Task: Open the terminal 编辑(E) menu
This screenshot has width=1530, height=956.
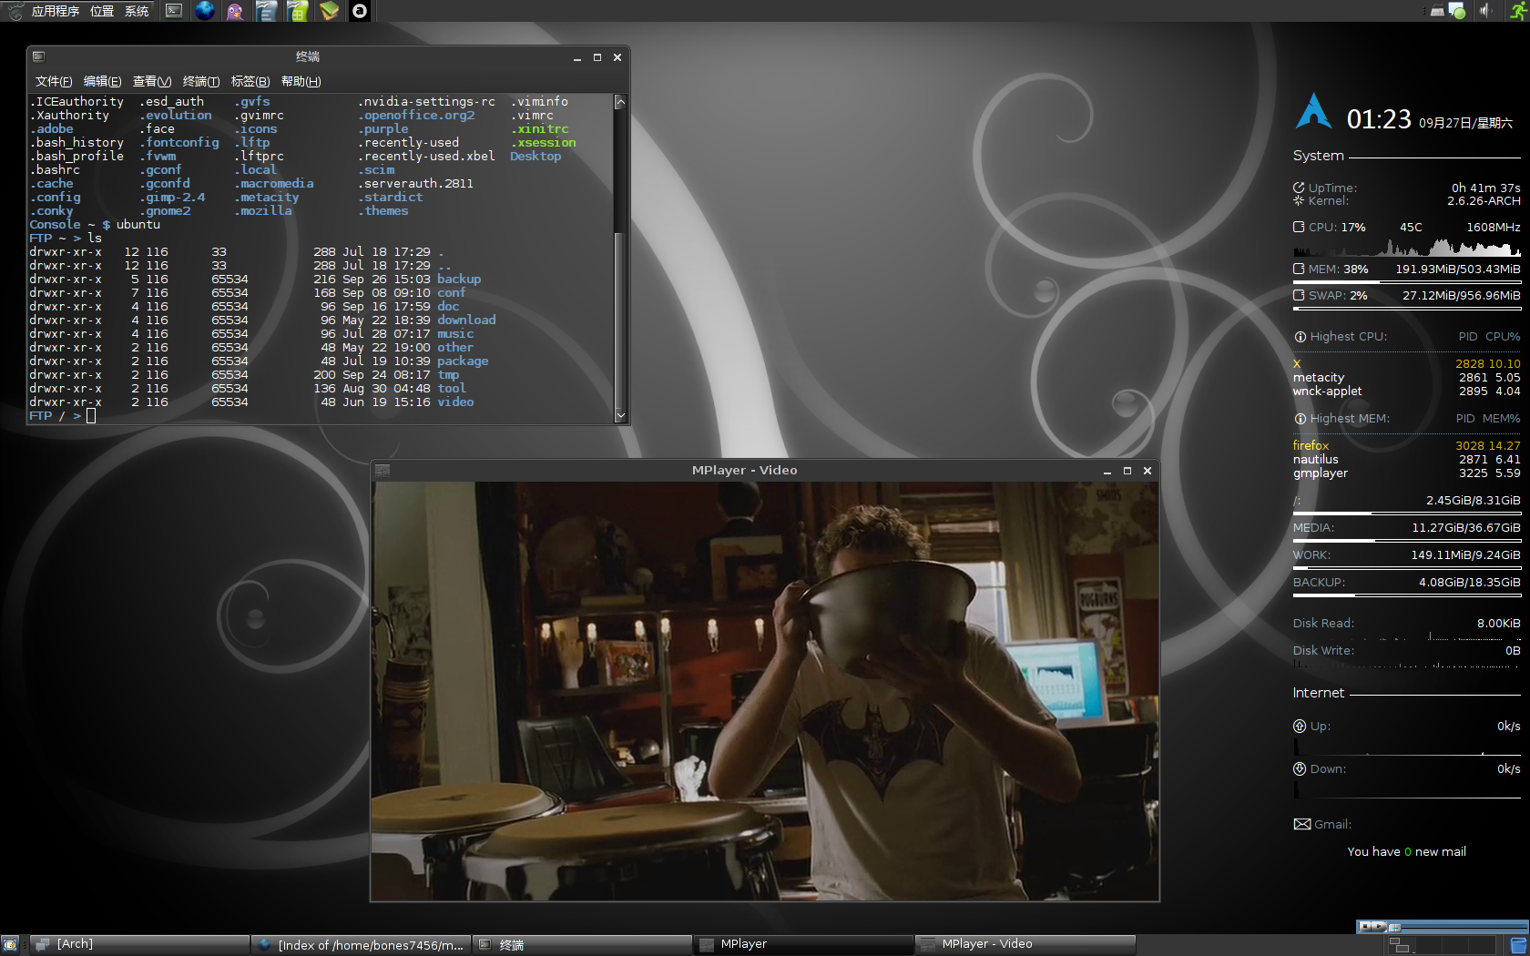Action: point(102,81)
